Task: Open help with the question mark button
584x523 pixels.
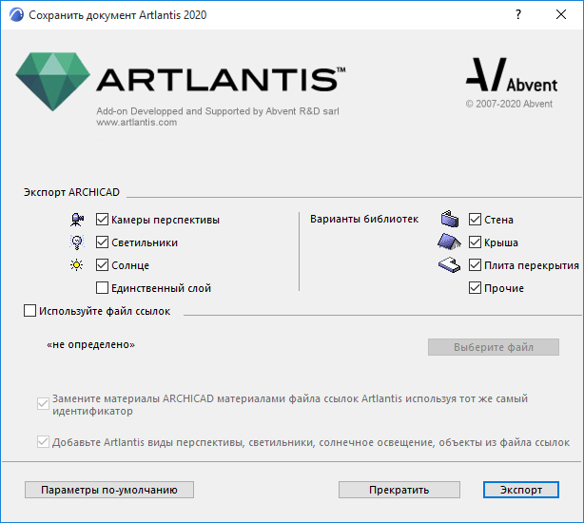Action: click(518, 14)
